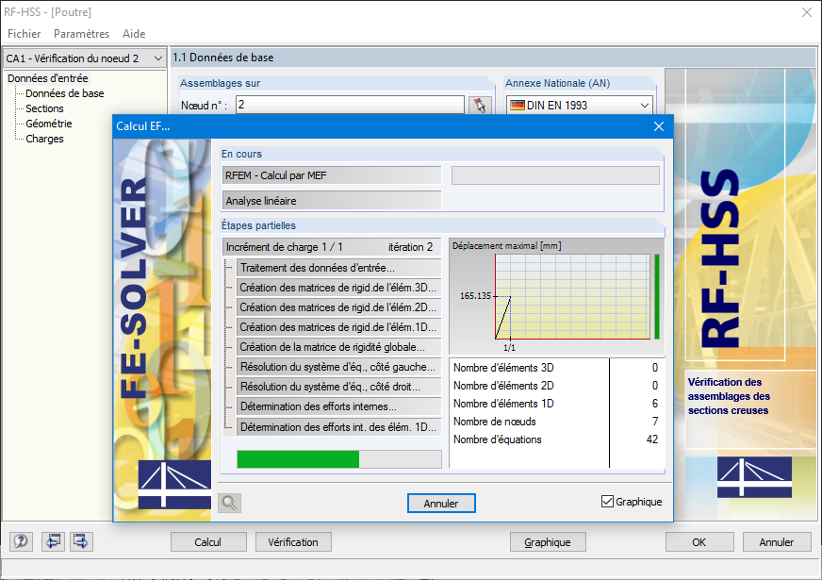Viewport: 822px width, 580px height.
Task: Click 'Détermination des efforts internes...' step
Action: point(338,407)
